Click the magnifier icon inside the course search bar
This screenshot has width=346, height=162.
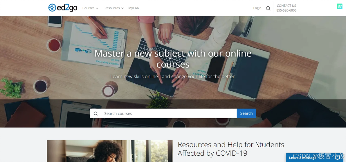coord(95,113)
